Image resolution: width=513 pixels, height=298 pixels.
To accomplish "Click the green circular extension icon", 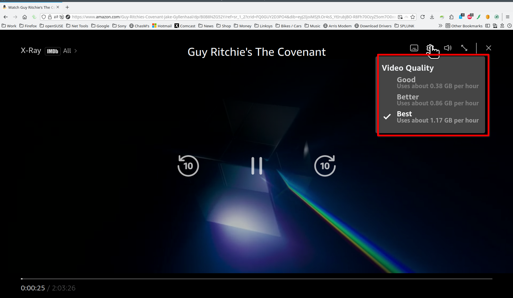I will point(497,17).
